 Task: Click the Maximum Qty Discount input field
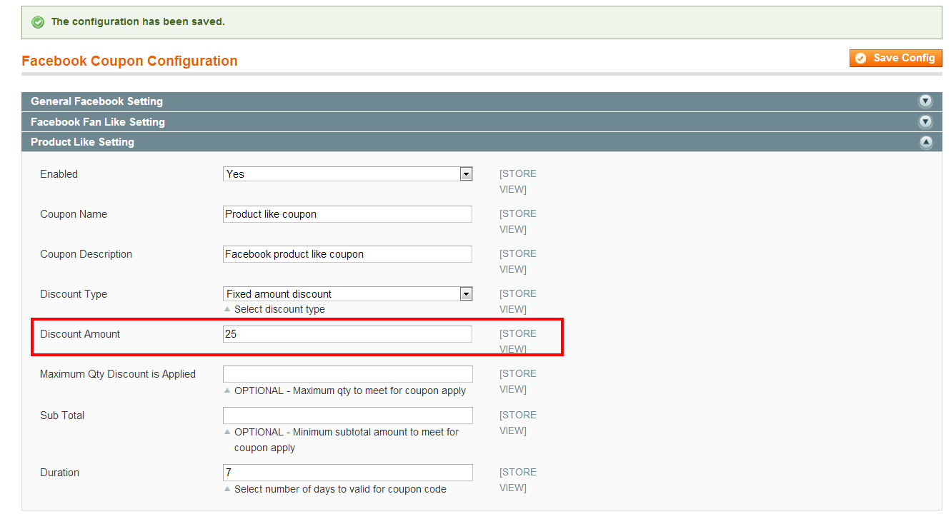(x=348, y=374)
